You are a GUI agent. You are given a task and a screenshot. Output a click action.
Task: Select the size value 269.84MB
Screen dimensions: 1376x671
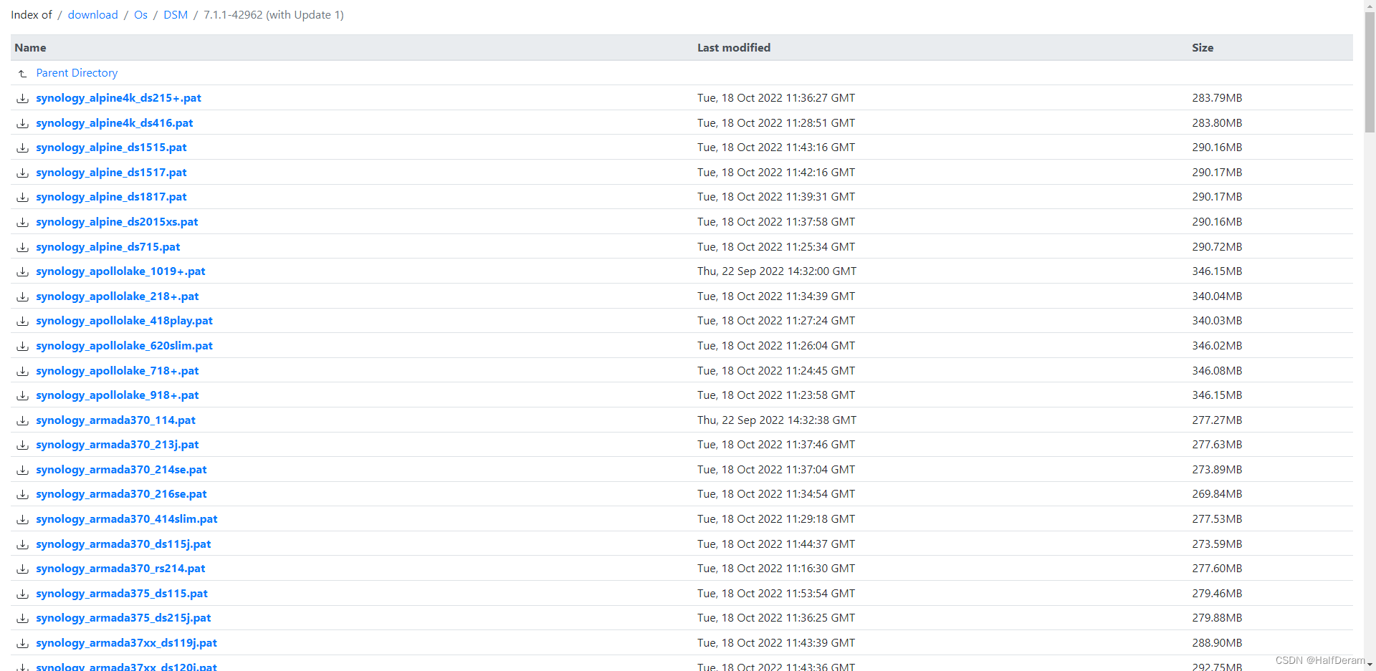[1217, 494]
